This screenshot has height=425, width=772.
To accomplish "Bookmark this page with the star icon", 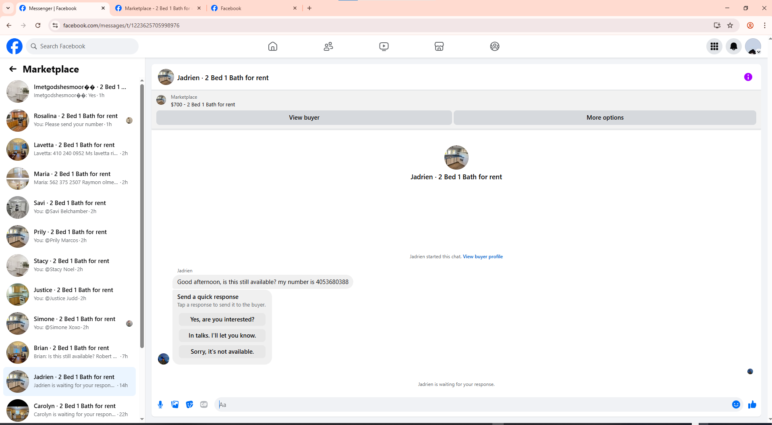I will [x=730, y=25].
